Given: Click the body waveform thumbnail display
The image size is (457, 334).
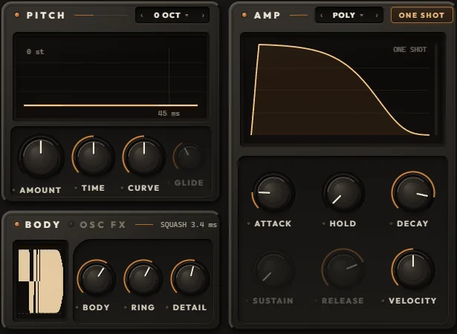Looking at the screenshot, I should [x=41, y=281].
